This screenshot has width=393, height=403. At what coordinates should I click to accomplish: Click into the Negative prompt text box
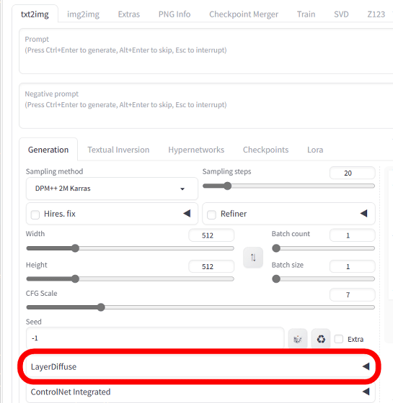coord(206,106)
